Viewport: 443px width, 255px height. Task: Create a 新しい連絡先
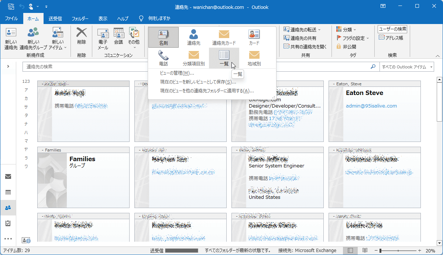click(x=11, y=39)
